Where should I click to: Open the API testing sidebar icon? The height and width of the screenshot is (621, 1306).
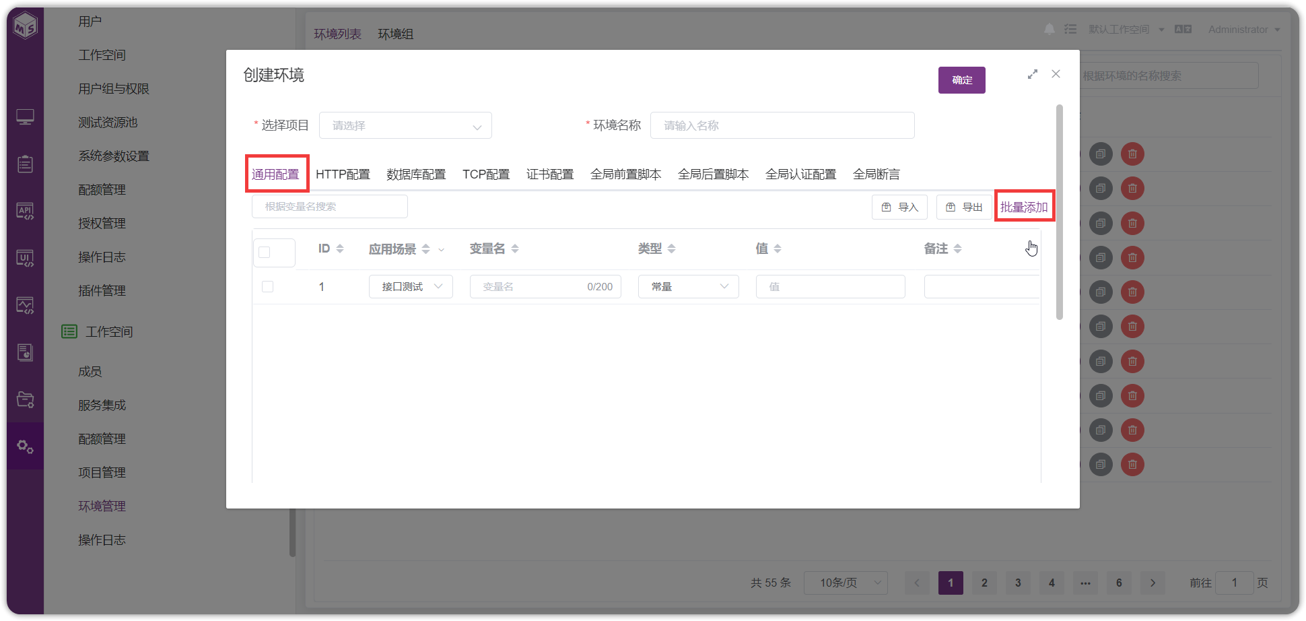25,211
